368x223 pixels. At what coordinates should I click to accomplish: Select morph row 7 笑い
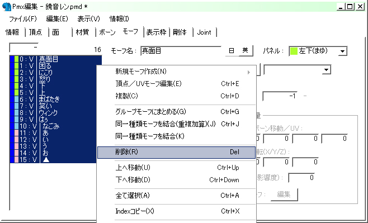53,106
